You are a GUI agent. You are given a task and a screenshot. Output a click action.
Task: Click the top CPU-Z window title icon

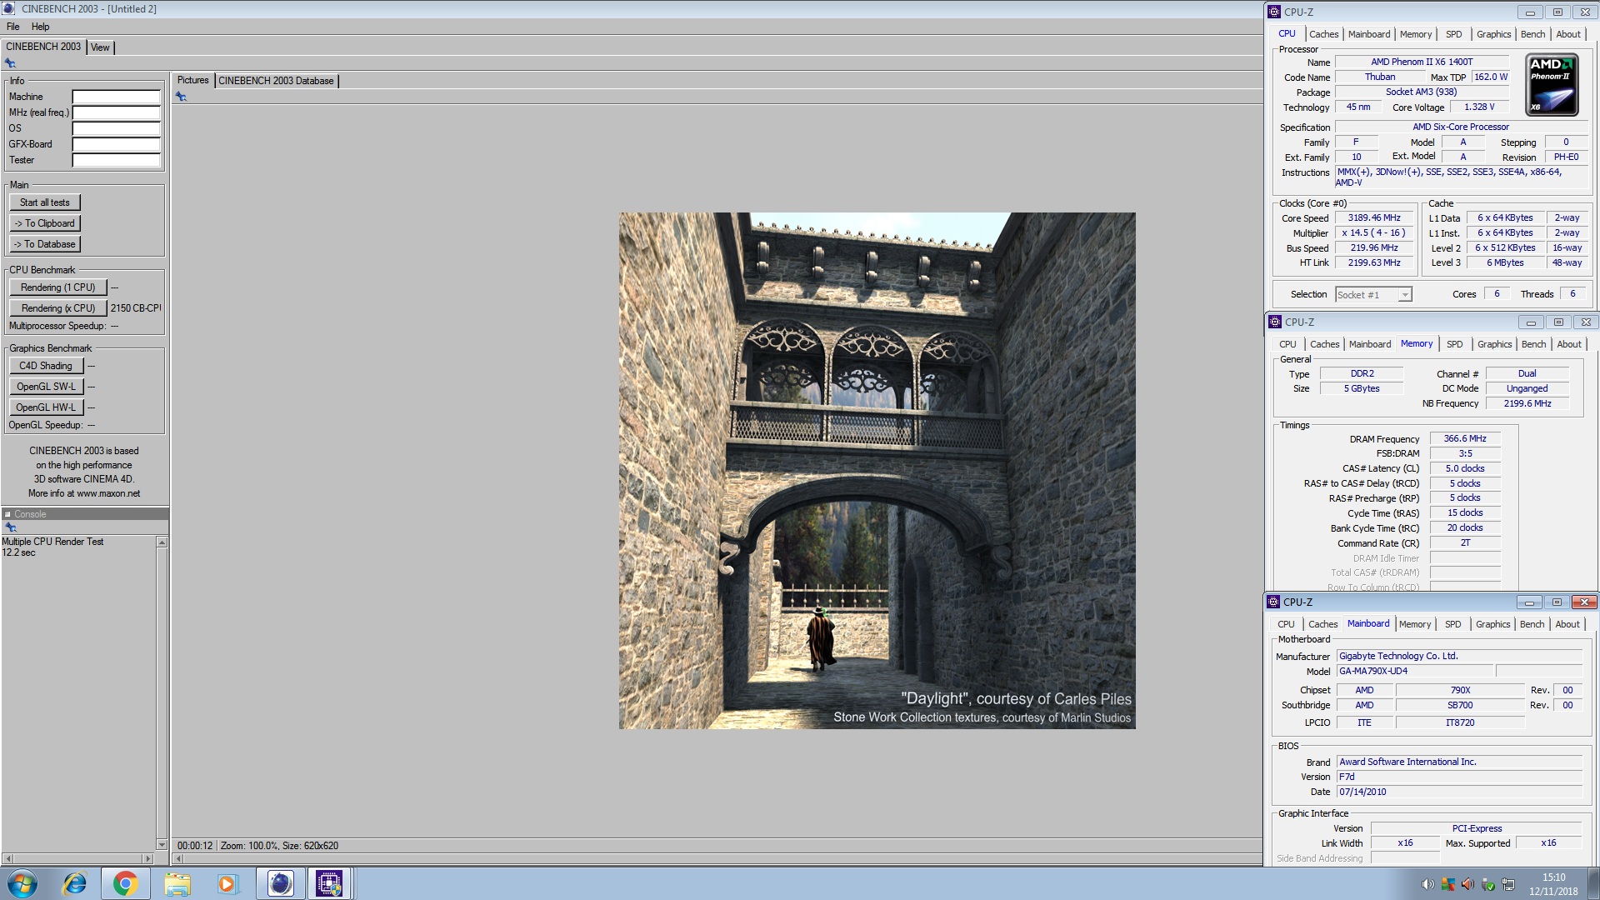click(1273, 12)
